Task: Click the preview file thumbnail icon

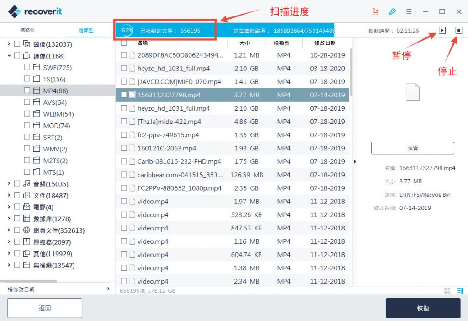Action: (413, 92)
